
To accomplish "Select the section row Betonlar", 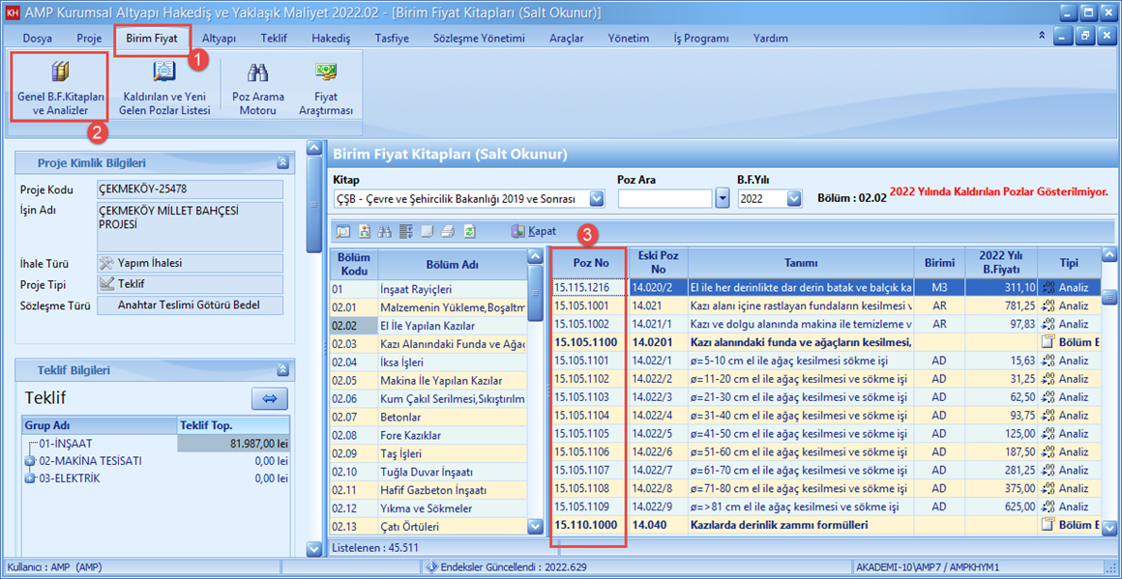I will coord(428,417).
